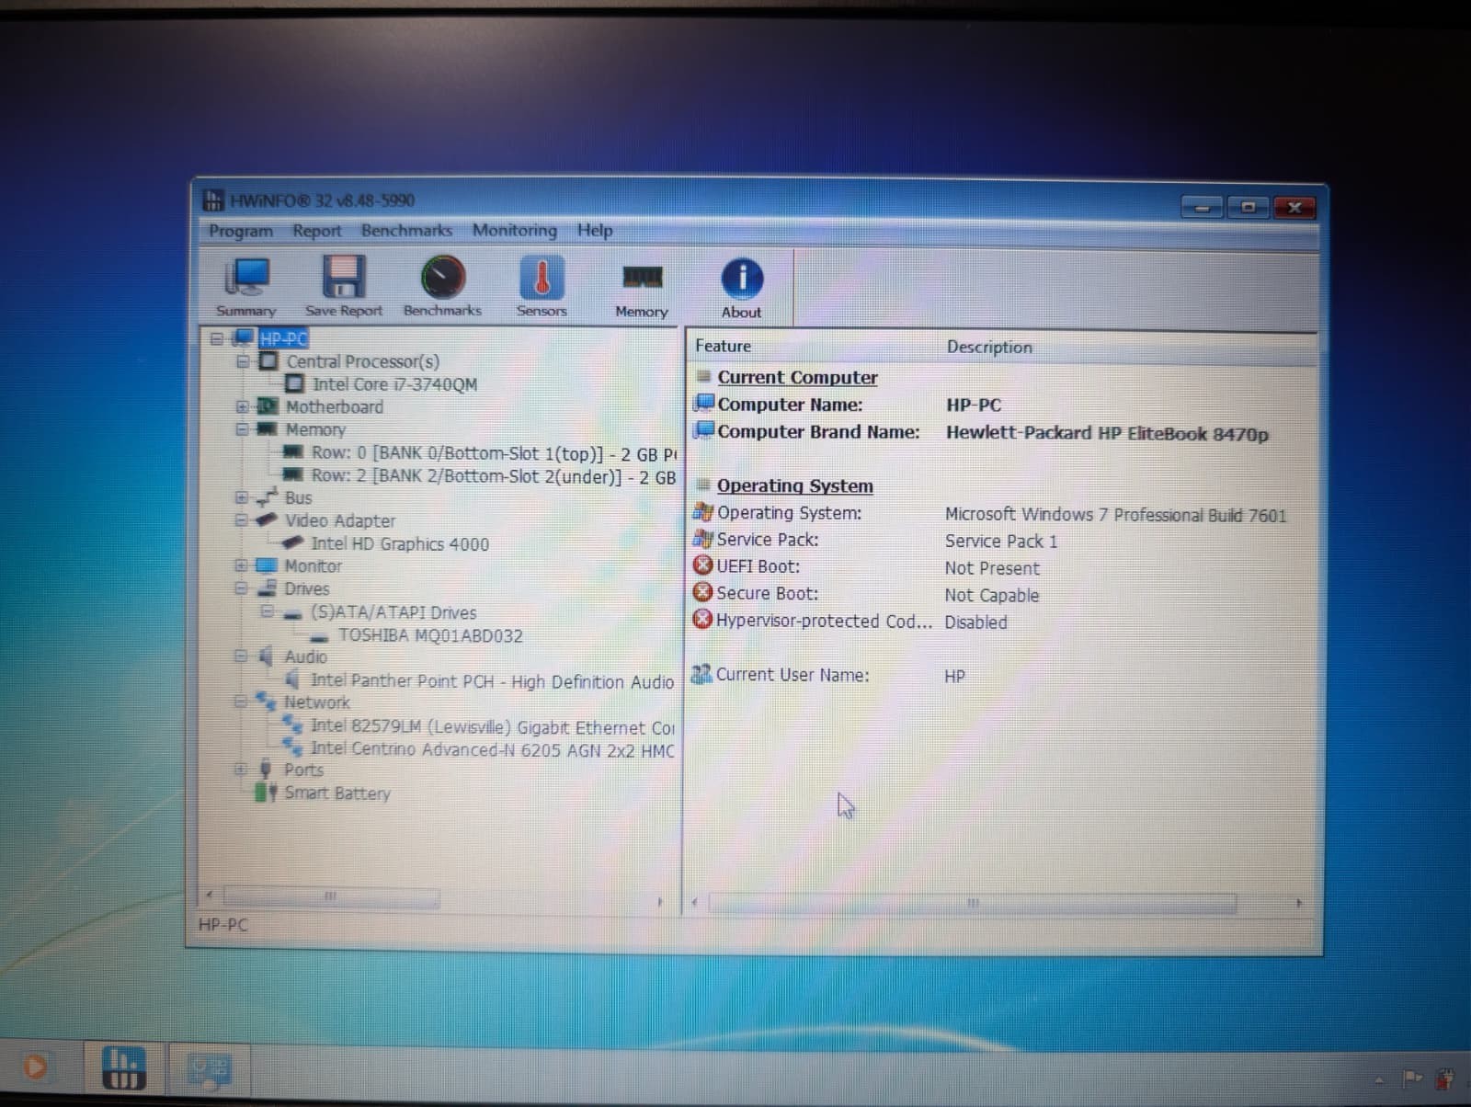Open the third pinned taskbar icon

(x=210, y=1069)
